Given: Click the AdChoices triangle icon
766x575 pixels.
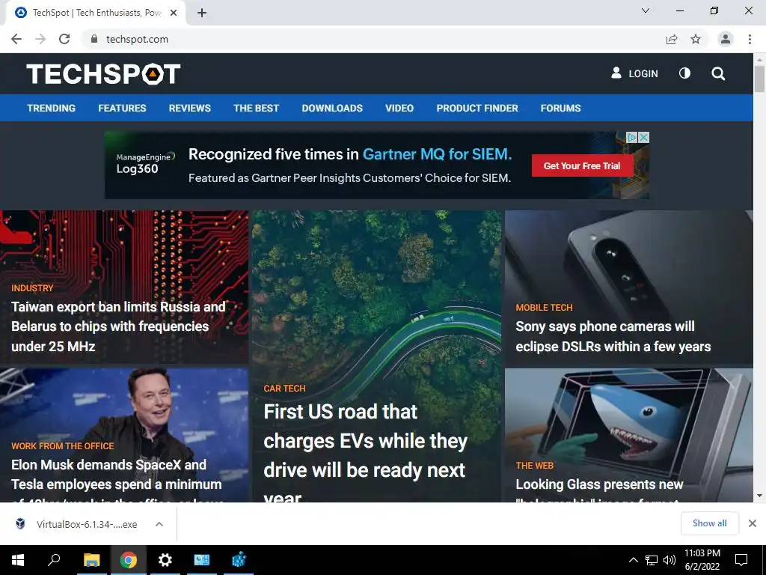Looking at the screenshot, I should click(632, 138).
